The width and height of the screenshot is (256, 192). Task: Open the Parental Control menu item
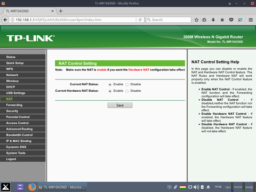[x=23, y=117]
